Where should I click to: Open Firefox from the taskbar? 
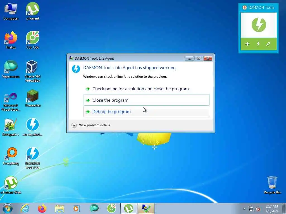point(42,208)
